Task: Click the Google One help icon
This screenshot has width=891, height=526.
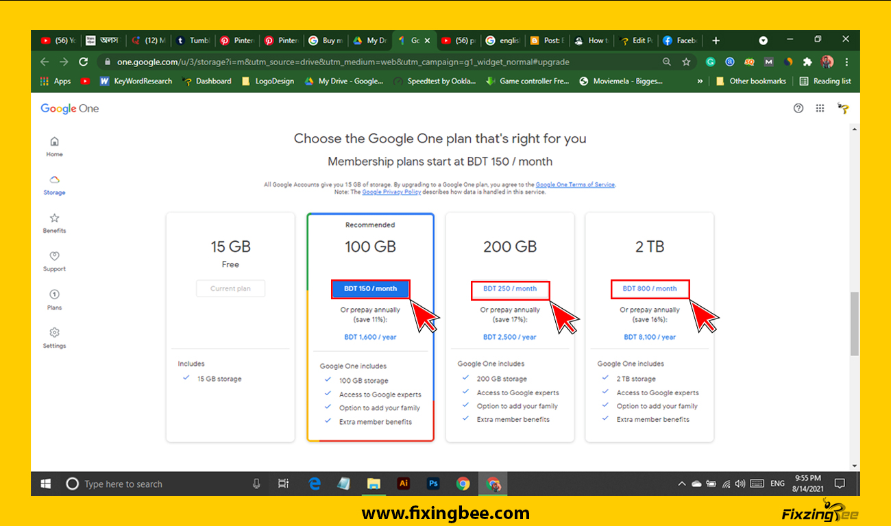Action: [798, 108]
